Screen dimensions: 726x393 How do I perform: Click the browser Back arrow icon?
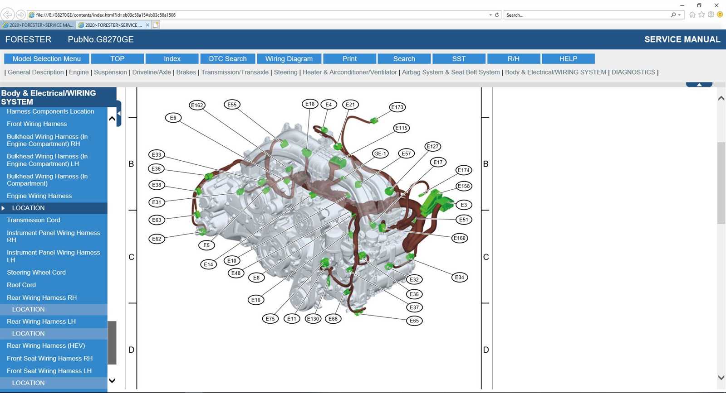coord(8,14)
